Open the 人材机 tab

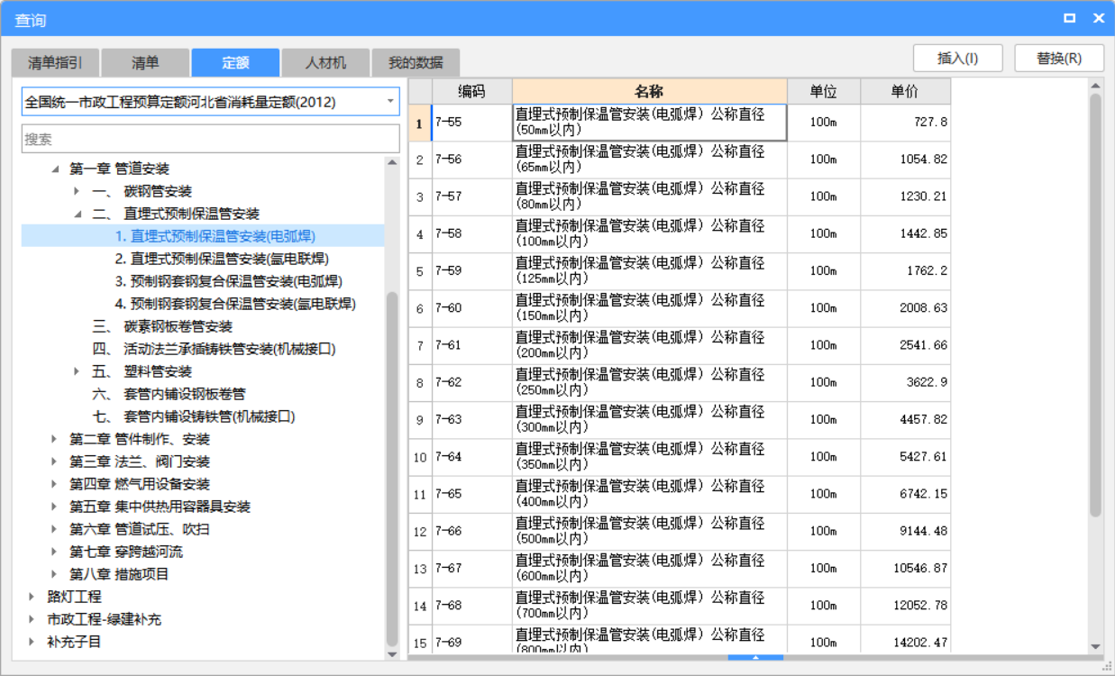[325, 62]
